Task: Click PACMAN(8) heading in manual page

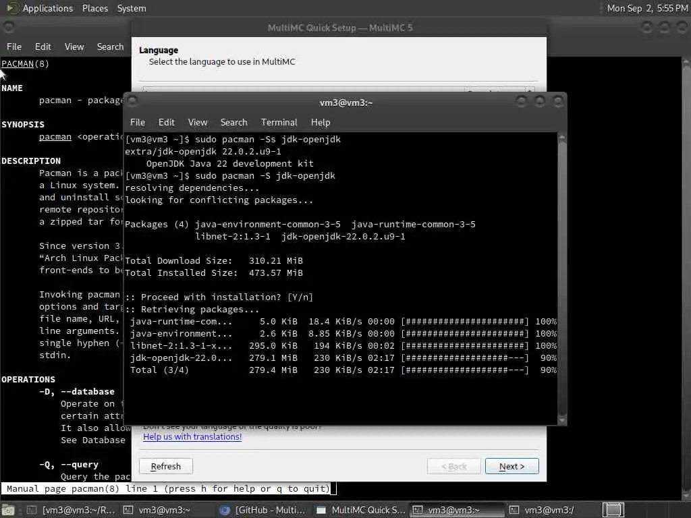Action: click(25, 64)
